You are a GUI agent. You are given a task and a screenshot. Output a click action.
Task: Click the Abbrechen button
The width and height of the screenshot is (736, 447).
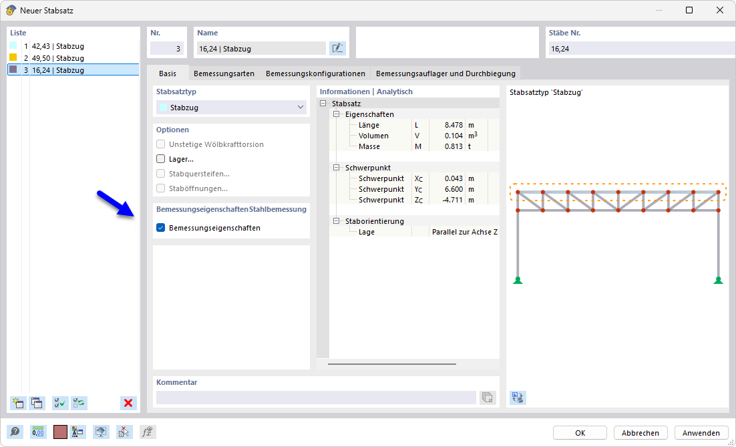click(640, 433)
